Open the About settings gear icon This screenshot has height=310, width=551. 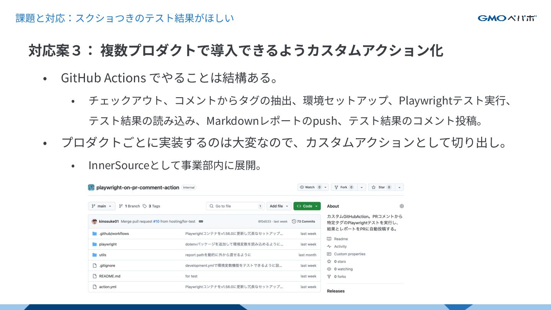[401, 206]
